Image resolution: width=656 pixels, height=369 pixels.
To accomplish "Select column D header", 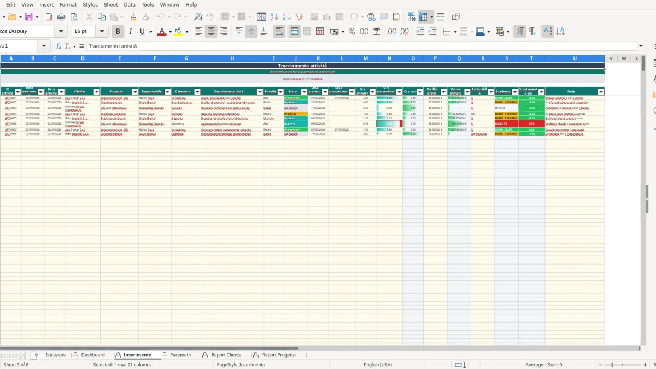I will (x=83, y=58).
